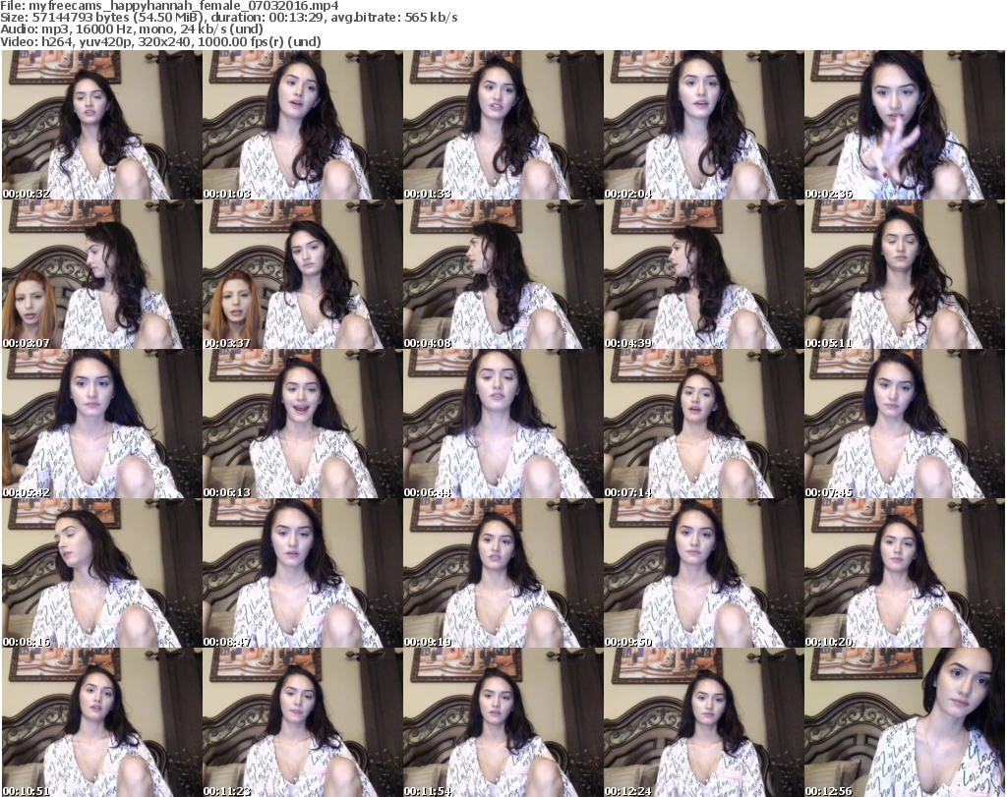Select the thumbnail frame at 00:08:16
This screenshot has height=797, width=1007.
(x=102, y=573)
